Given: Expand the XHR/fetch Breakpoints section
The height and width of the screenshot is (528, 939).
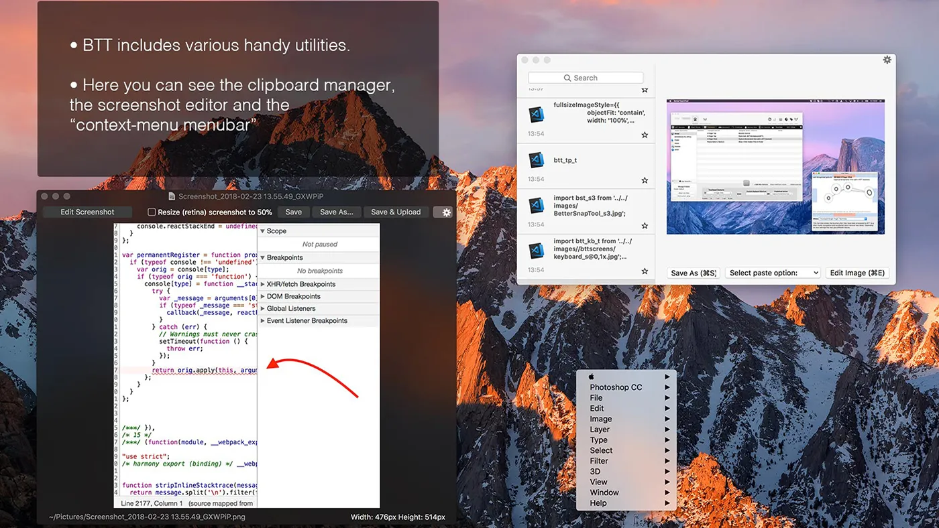Looking at the screenshot, I should tap(263, 284).
